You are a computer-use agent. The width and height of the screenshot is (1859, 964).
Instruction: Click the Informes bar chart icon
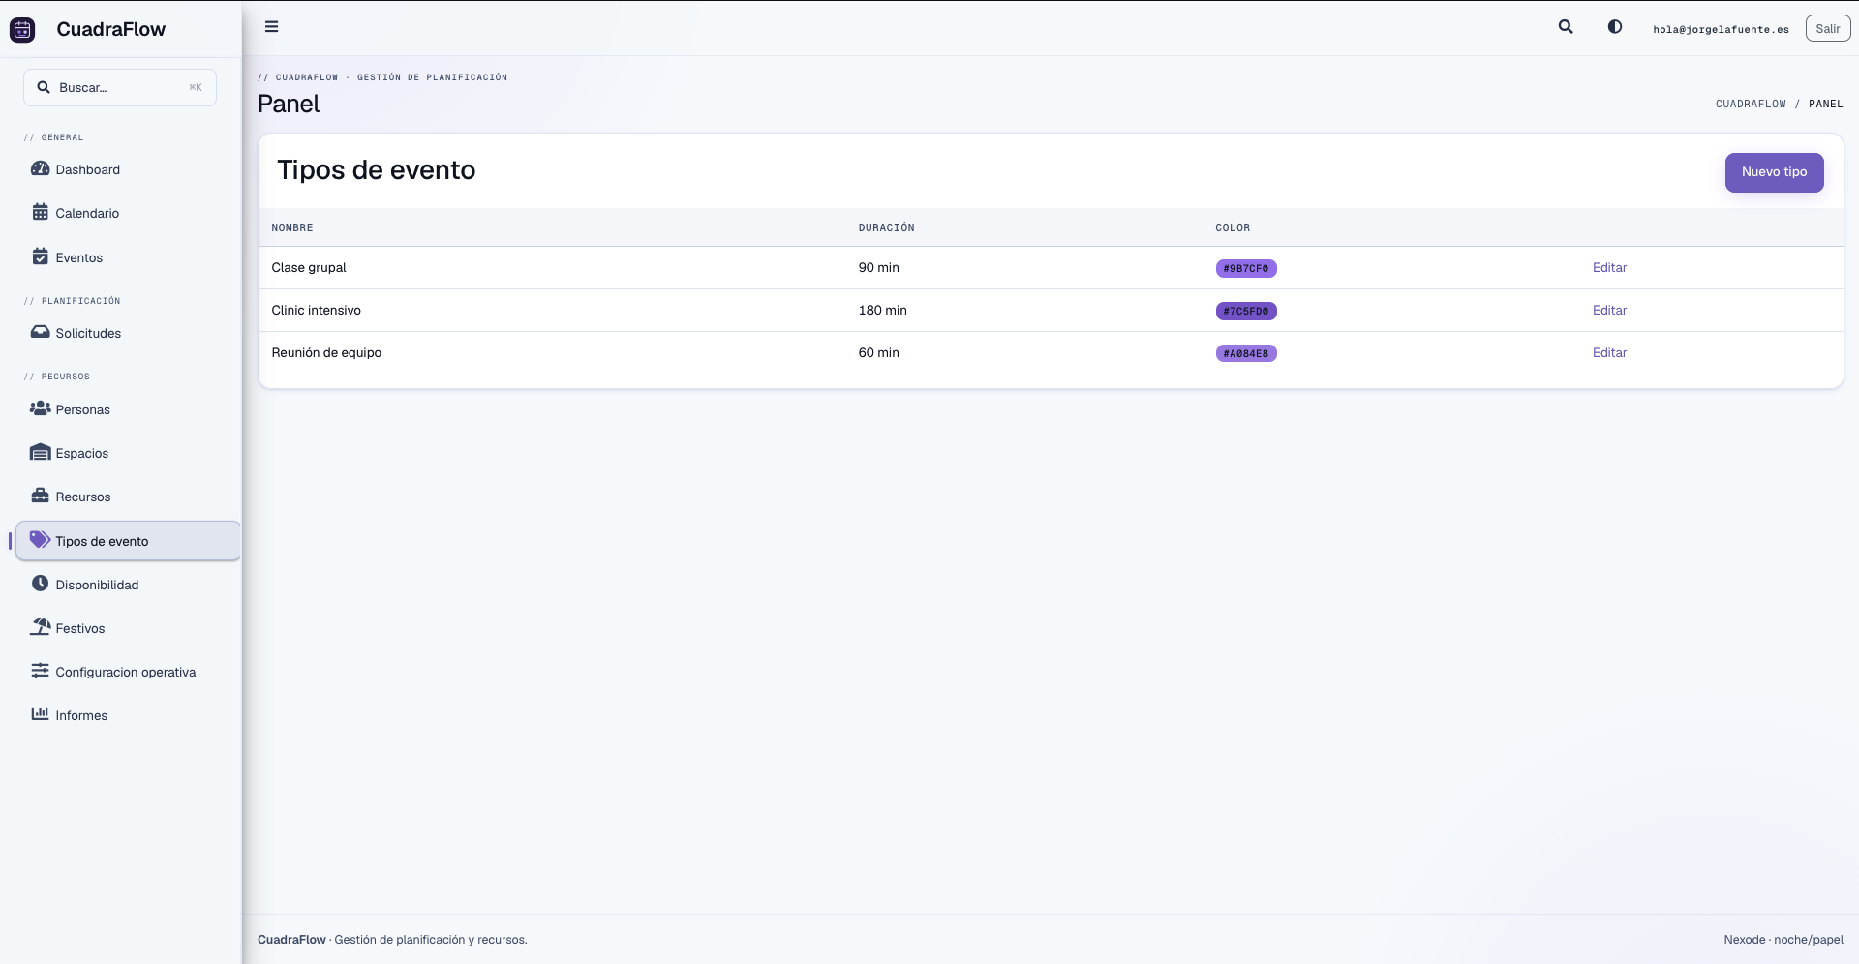coord(40,714)
